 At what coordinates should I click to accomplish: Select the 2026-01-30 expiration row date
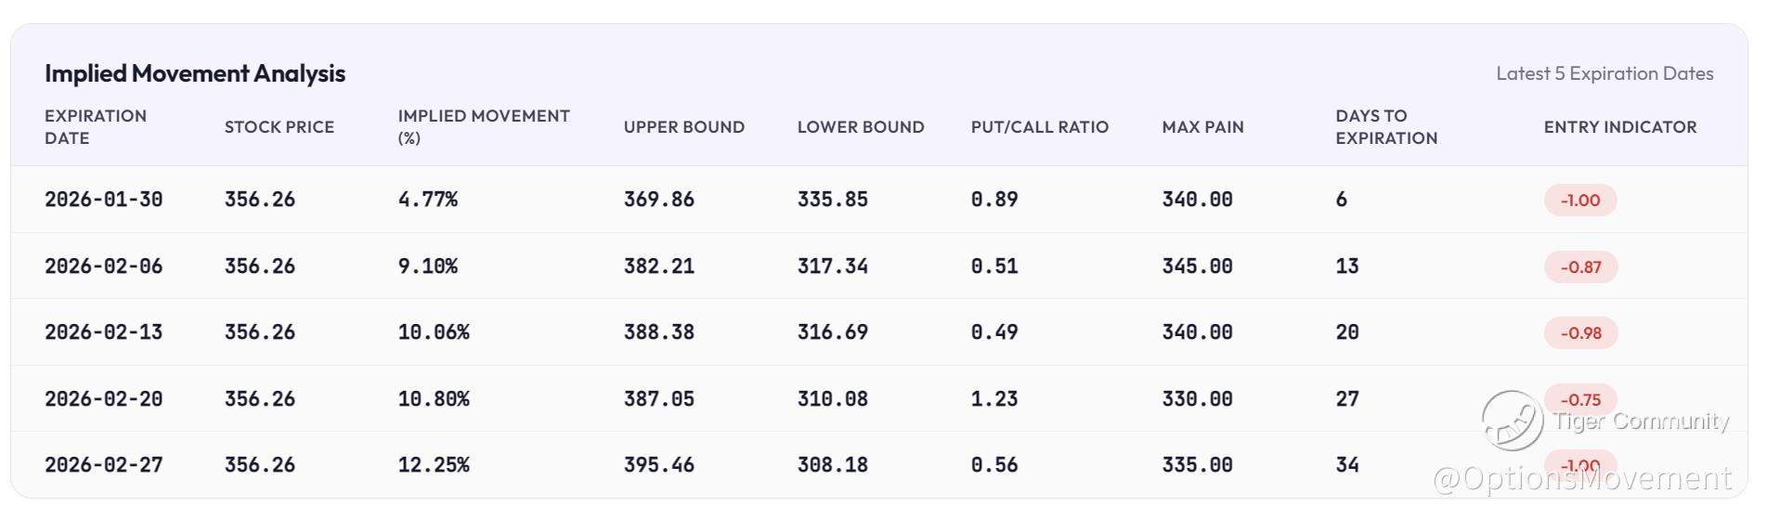(x=103, y=200)
